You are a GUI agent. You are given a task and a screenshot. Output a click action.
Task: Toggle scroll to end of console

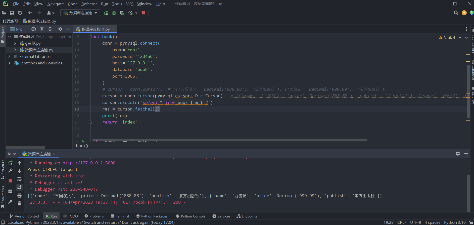click(x=19, y=187)
